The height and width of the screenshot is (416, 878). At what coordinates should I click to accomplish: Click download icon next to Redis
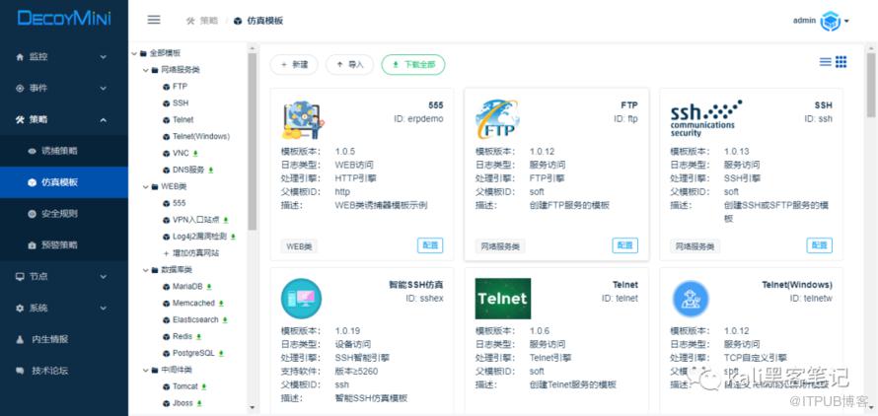point(198,336)
